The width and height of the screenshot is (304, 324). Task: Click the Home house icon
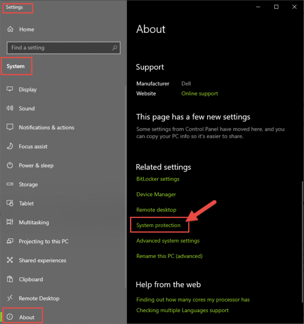(x=10, y=29)
